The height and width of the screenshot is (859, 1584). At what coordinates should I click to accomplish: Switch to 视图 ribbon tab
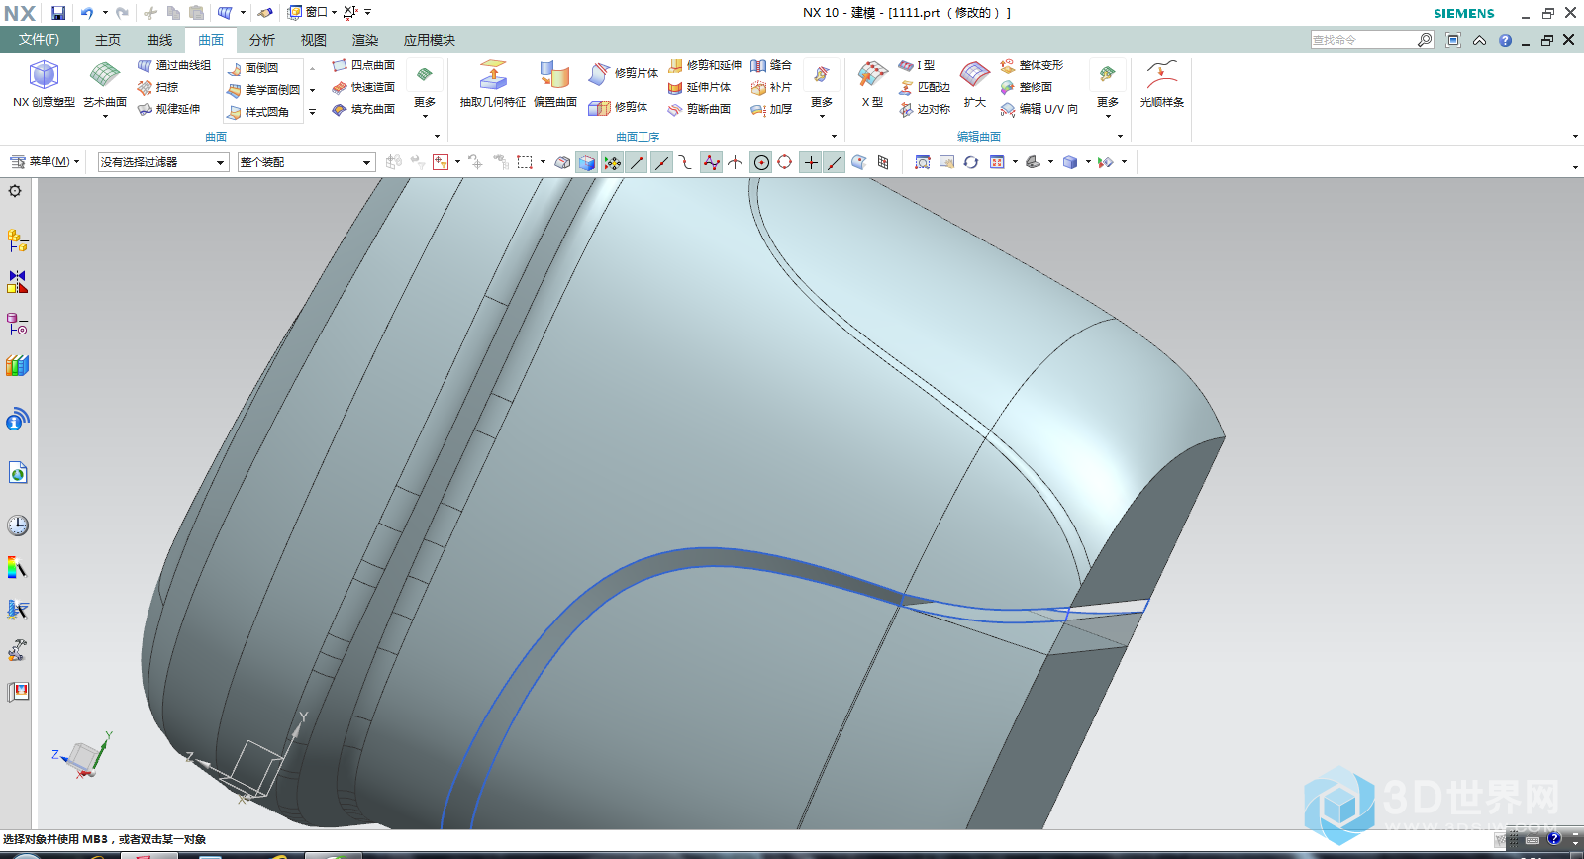point(314,40)
